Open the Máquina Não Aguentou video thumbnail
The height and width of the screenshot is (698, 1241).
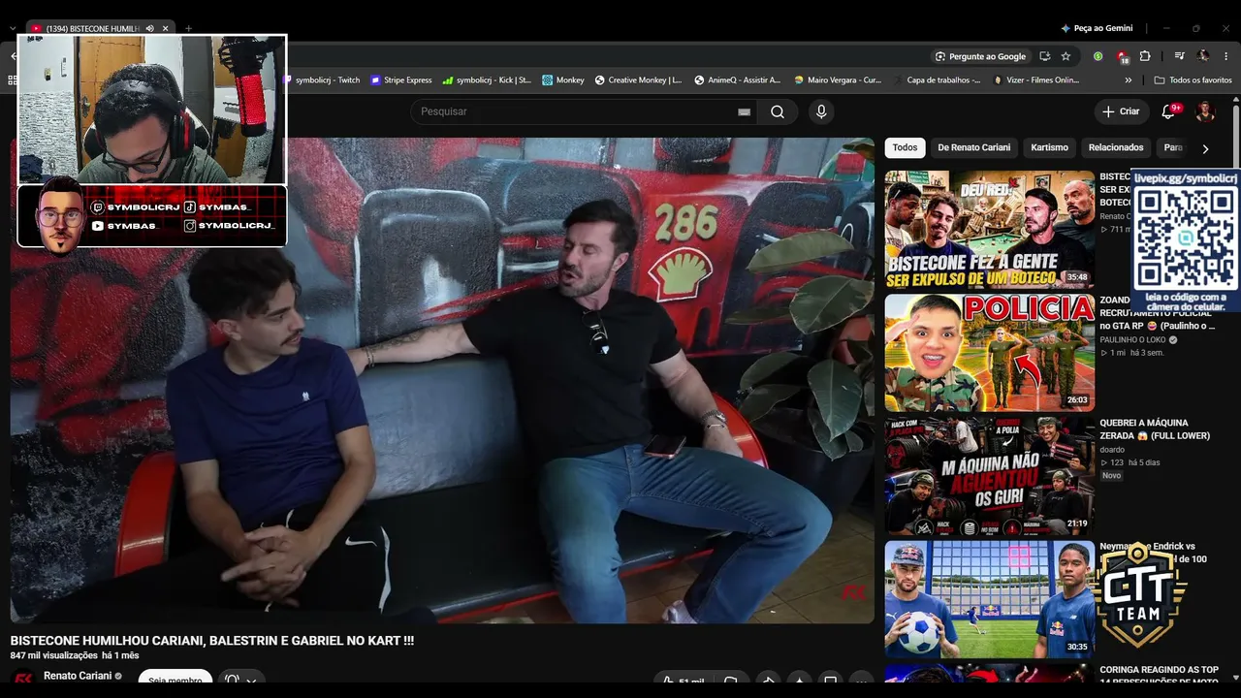click(x=989, y=476)
